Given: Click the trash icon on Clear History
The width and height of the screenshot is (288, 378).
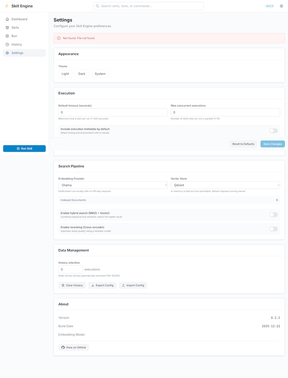Looking at the screenshot, I should tap(63, 285).
